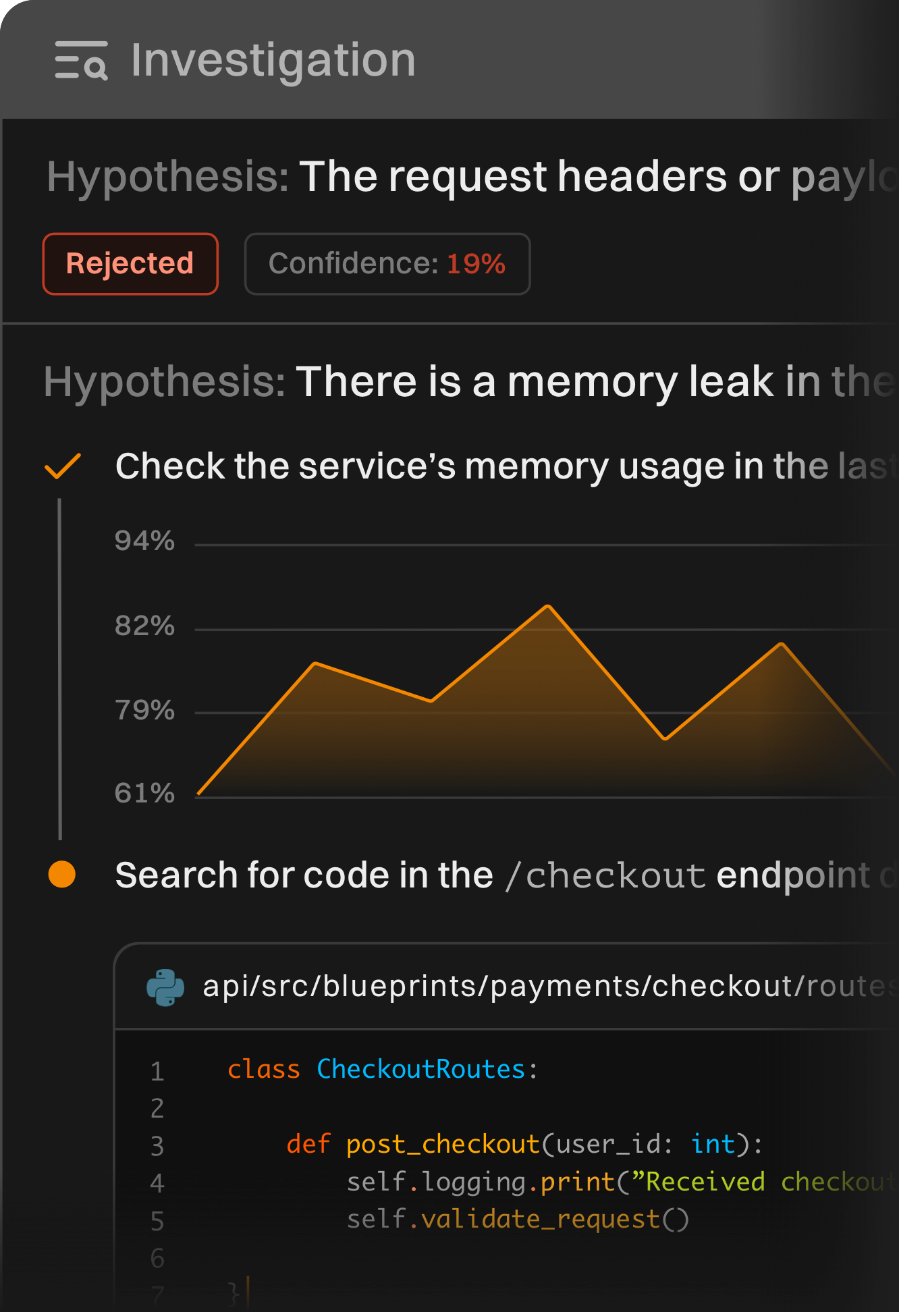Screen dimensions: 899x1312
Task: Open the step about searching /checkout code
Action: (x=499, y=875)
